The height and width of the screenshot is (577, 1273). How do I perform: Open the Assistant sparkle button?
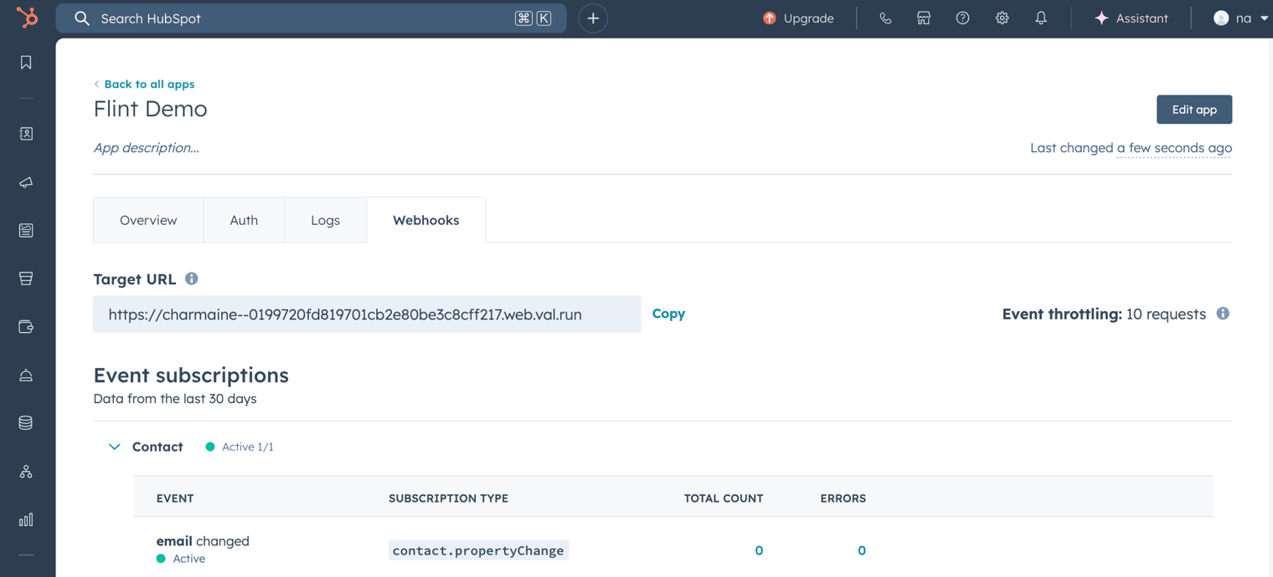point(1131,18)
